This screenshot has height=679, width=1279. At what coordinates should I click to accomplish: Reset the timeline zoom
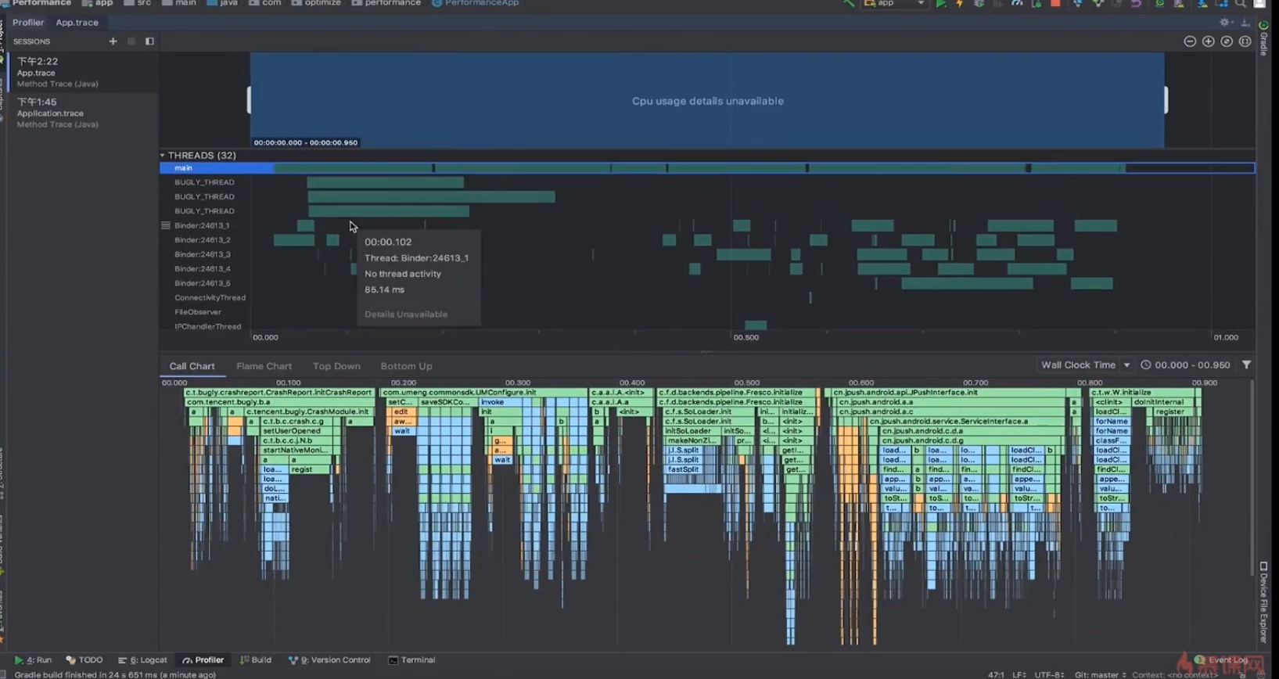click(x=1227, y=41)
